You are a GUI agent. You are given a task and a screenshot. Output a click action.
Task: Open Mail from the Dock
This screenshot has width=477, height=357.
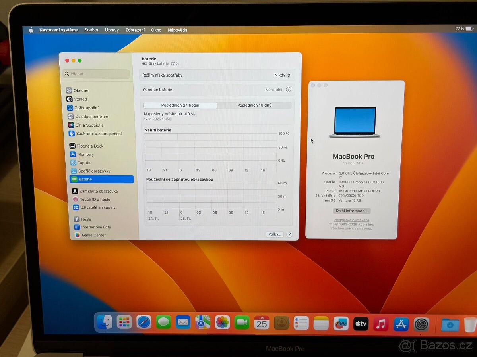[183, 322]
